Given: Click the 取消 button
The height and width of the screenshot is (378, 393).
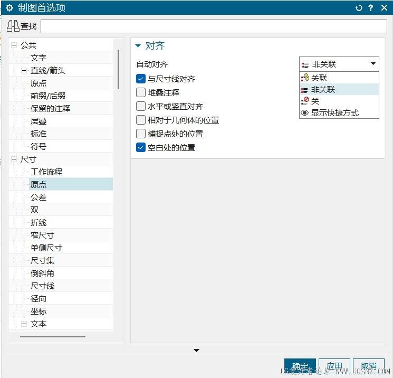Looking at the screenshot, I should tap(369, 366).
